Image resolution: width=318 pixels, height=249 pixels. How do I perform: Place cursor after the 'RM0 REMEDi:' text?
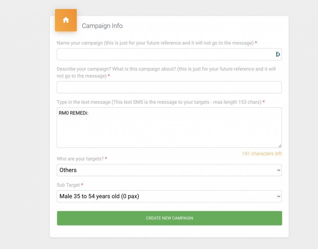click(x=89, y=113)
